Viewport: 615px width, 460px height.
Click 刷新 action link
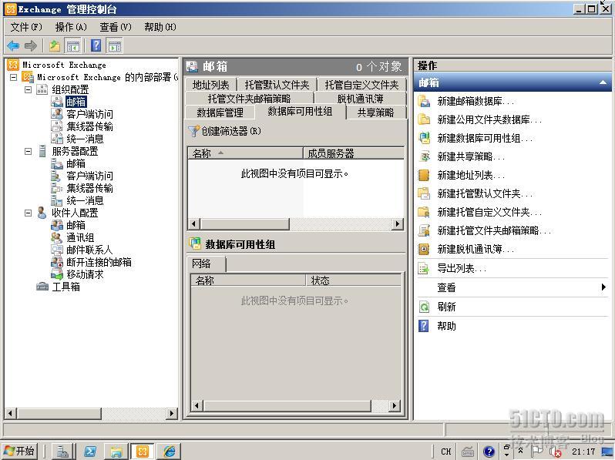click(x=446, y=307)
